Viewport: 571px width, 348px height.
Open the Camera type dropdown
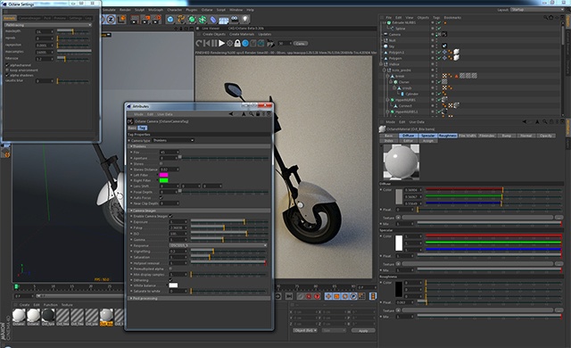point(173,140)
